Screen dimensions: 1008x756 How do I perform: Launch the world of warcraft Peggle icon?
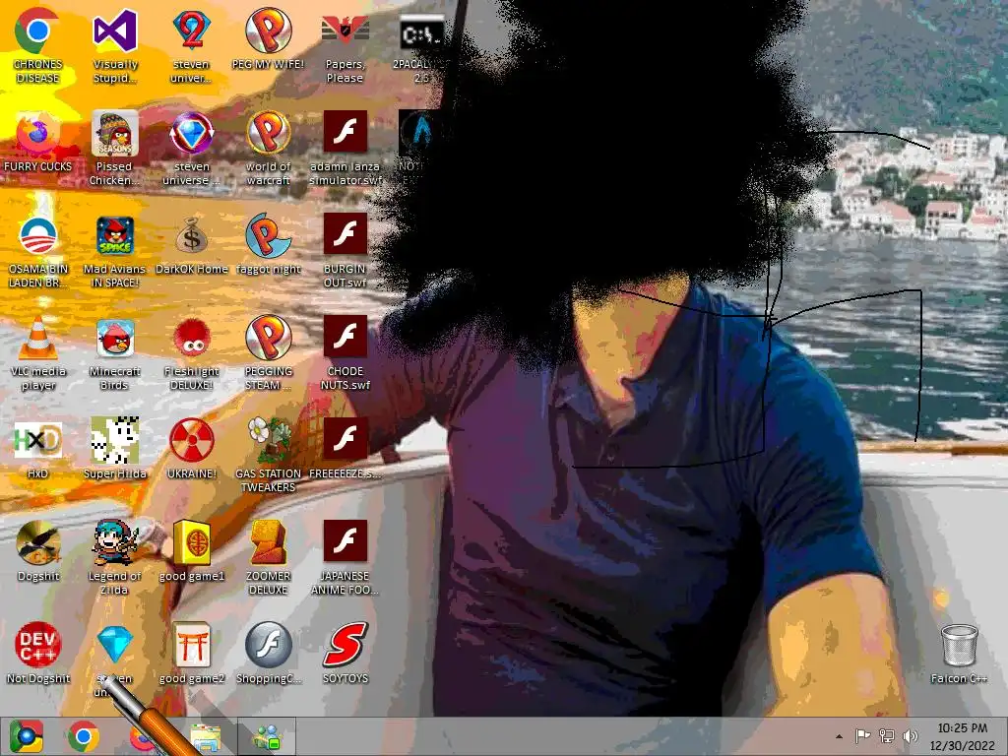click(268, 133)
